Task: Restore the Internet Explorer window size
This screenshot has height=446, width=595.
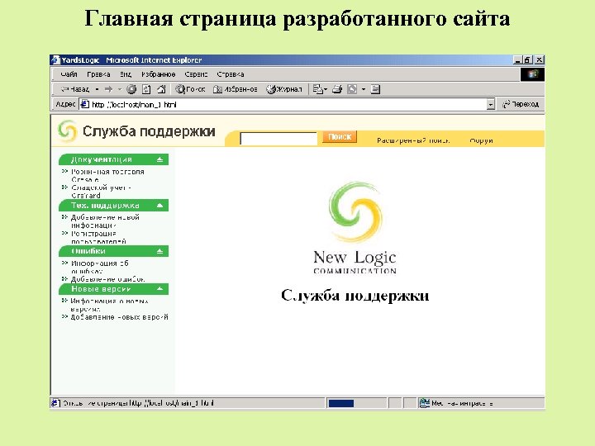Action: click(527, 60)
